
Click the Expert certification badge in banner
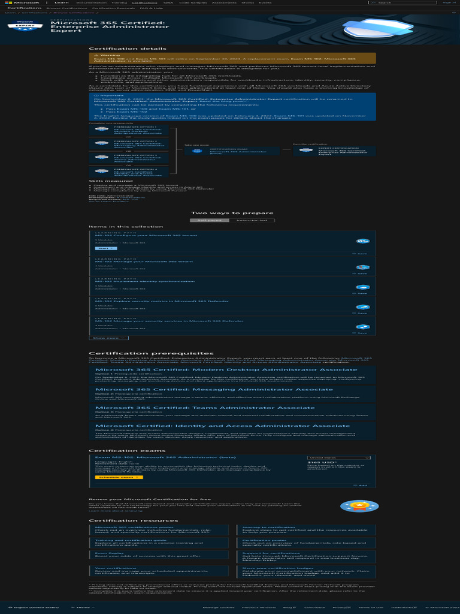click(x=25, y=25)
